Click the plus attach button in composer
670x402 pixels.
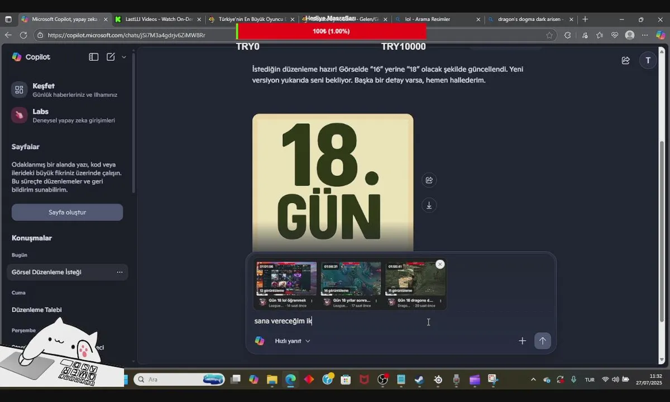(522, 341)
